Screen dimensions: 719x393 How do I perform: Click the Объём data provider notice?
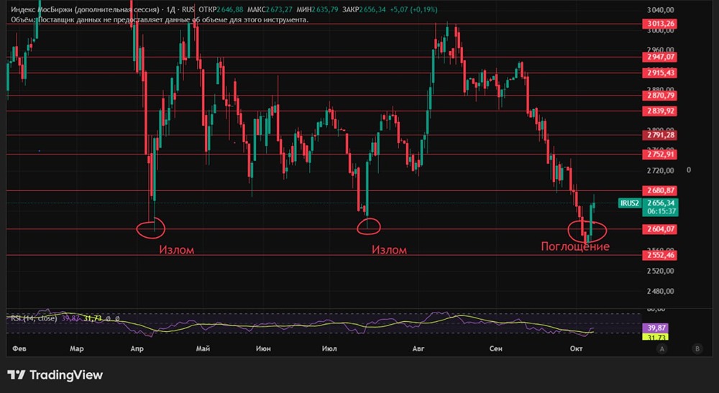[160, 19]
